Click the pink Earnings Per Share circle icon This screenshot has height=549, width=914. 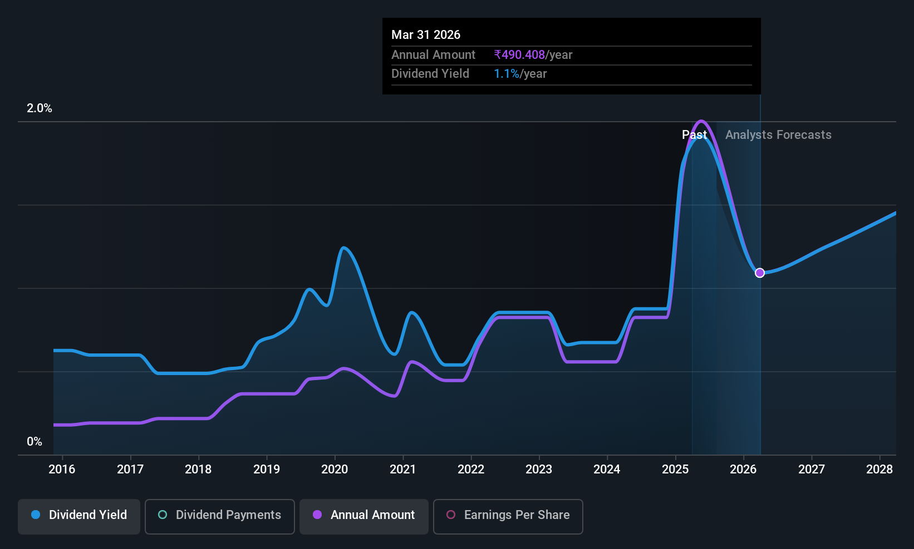coord(451,515)
